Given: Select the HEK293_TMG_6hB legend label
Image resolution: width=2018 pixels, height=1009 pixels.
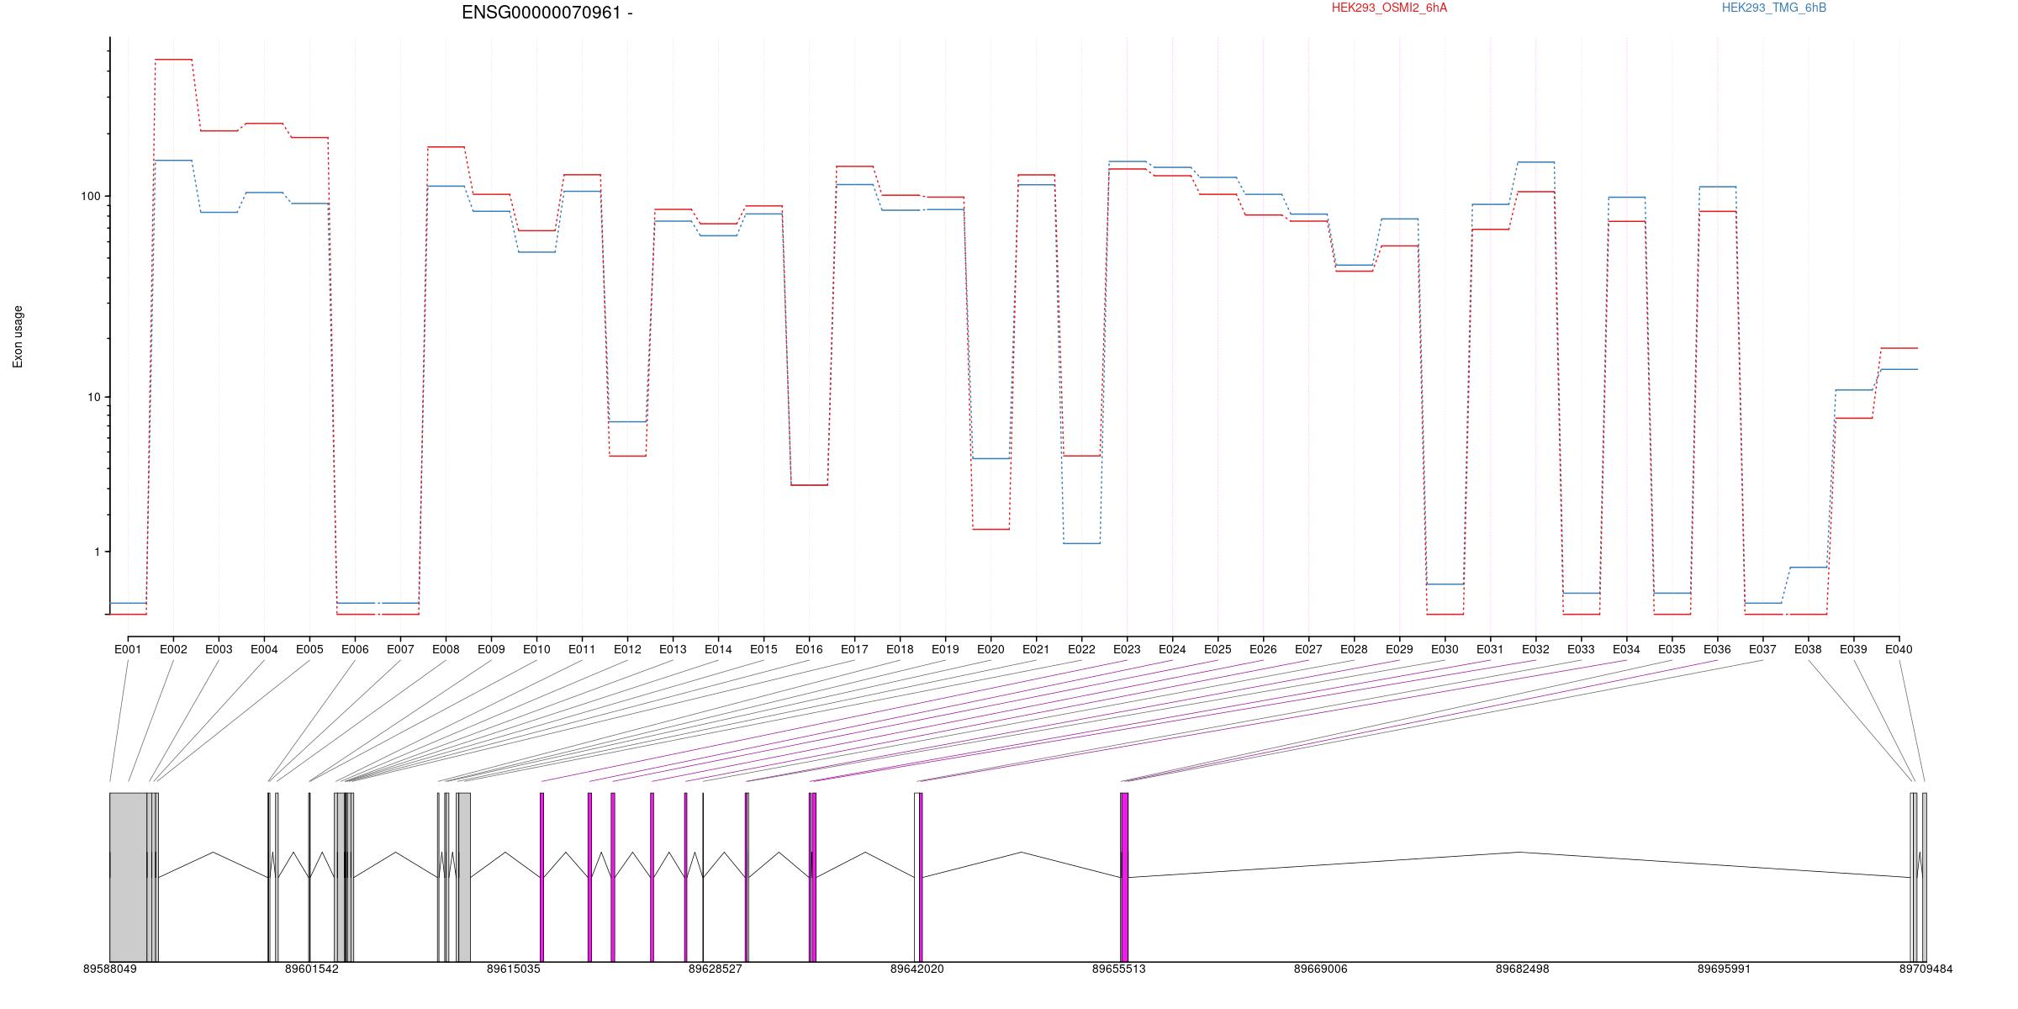Looking at the screenshot, I should 1774,8.
